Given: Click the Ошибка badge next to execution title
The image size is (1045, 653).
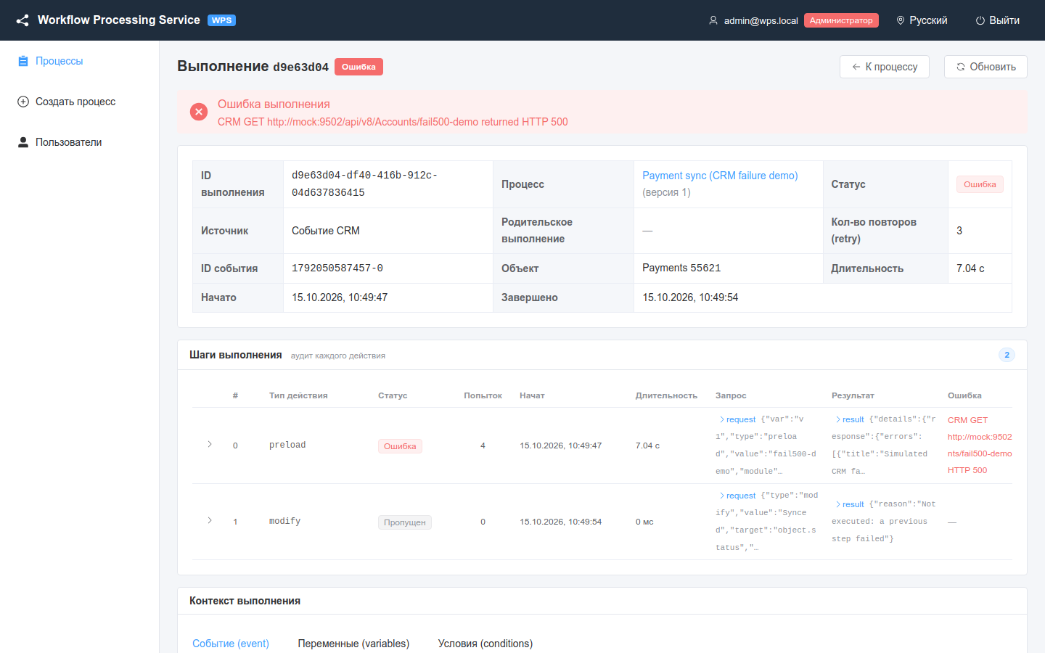Looking at the screenshot, I should coord(358,67).
